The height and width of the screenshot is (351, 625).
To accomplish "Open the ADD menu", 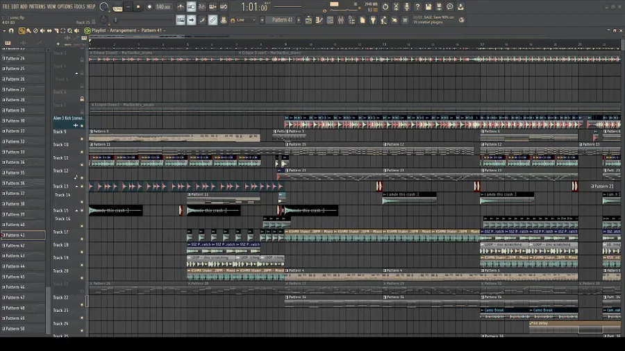I will [x=24, y=7].
